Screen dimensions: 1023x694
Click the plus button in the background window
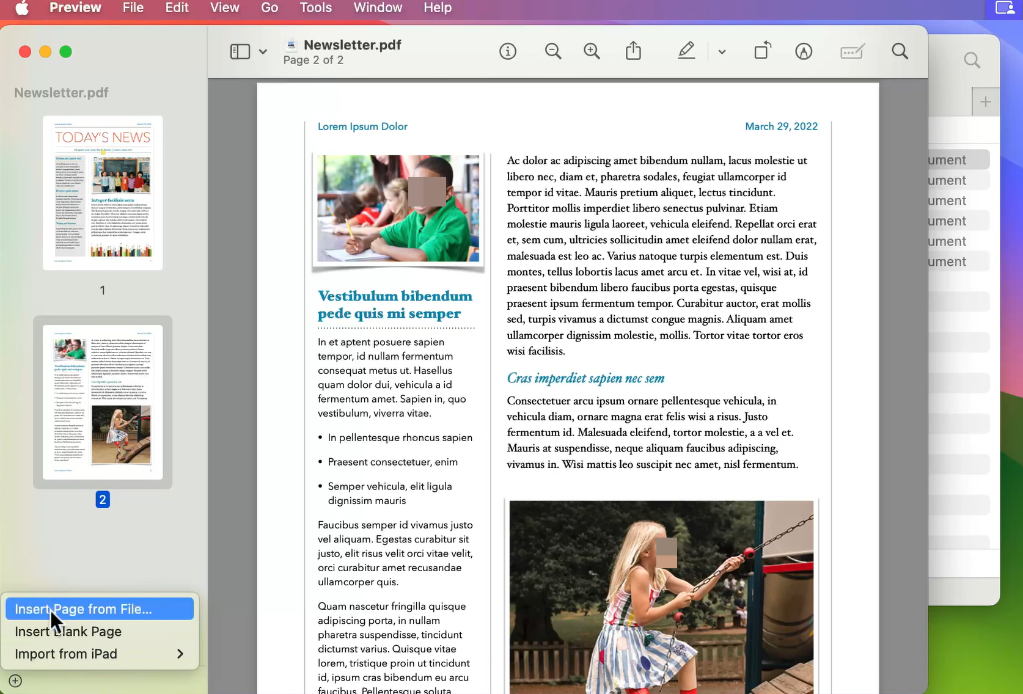986,102
